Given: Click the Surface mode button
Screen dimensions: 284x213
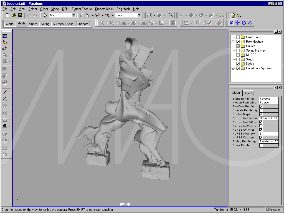Looking at the screenshot, I should [58, 24].
